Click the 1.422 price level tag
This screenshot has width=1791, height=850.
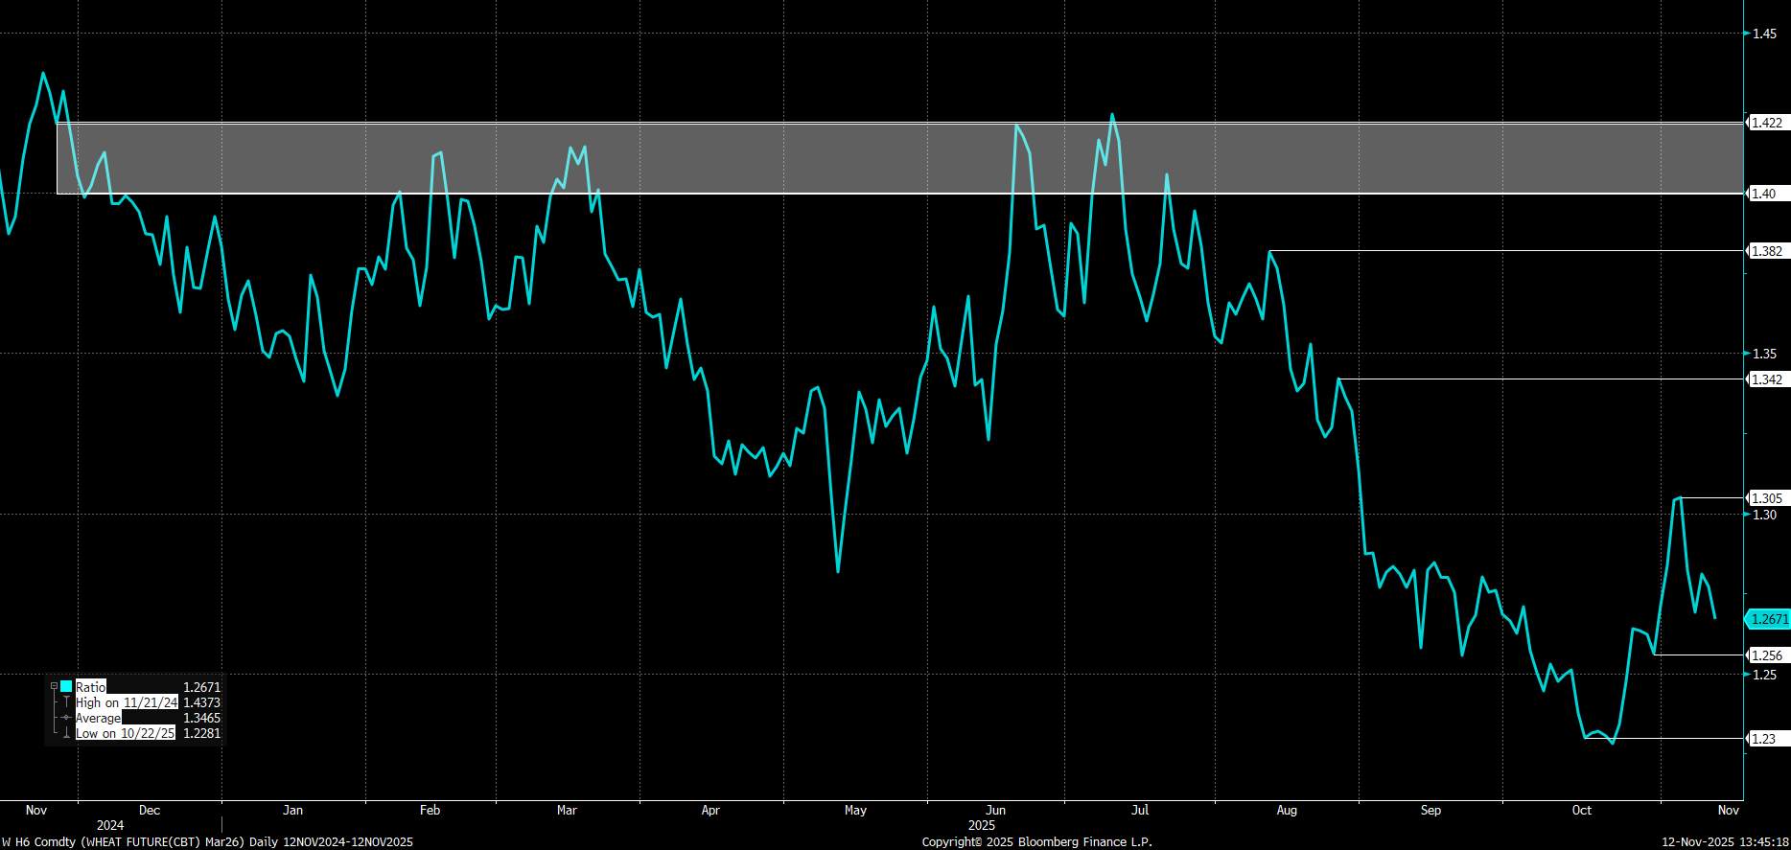1766,123
